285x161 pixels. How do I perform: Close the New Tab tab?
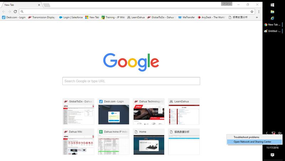pos(39,5)
